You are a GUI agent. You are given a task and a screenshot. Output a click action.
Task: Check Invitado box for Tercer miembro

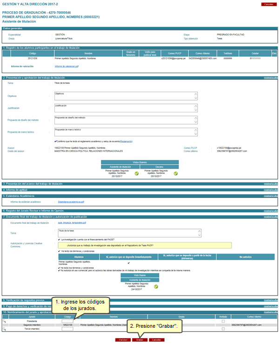click(x=223, y=329)
